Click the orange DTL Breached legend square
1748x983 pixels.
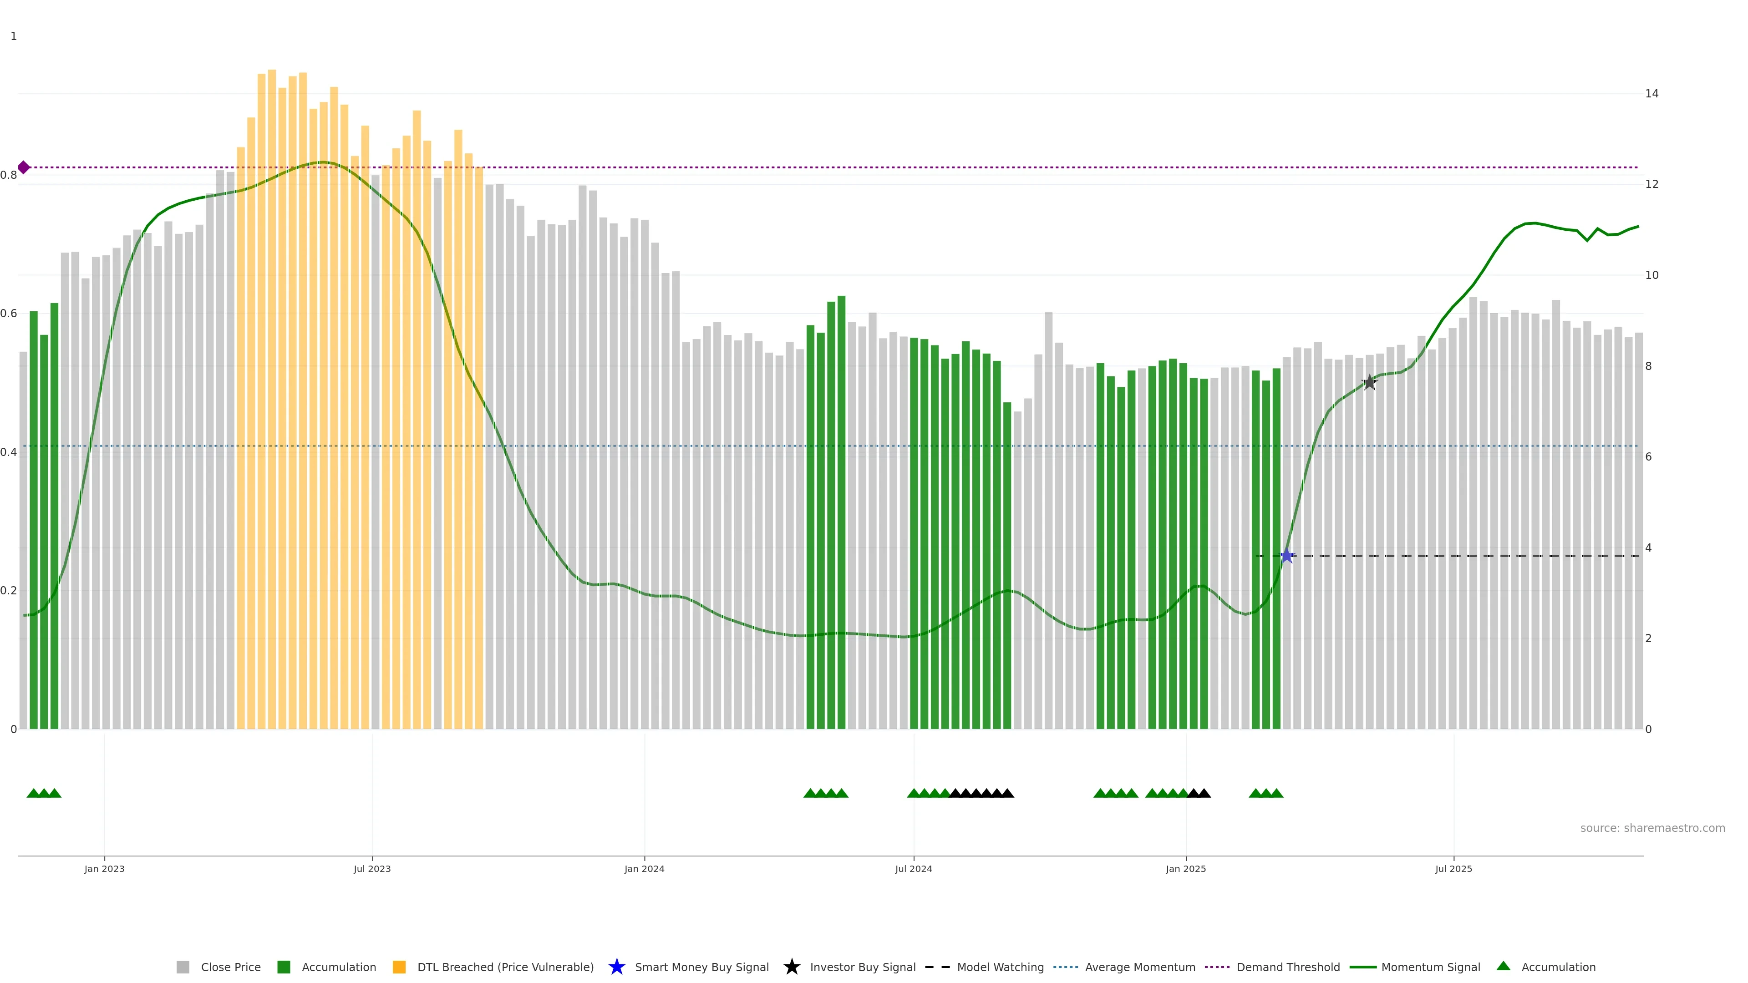coord(399,967)
